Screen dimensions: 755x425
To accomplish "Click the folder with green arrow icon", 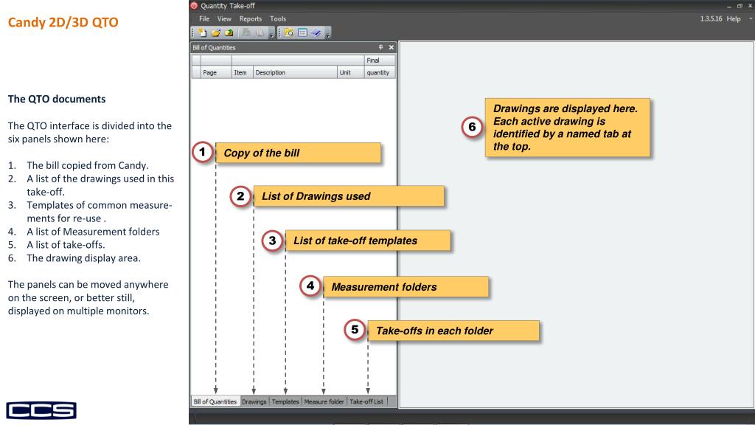I will coord(229,32).
